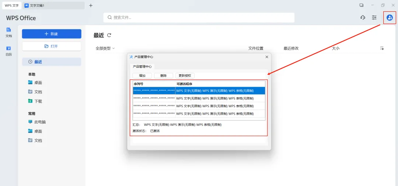
Task: Sort by the 大小 column header
Action: (x=336, y=48)
